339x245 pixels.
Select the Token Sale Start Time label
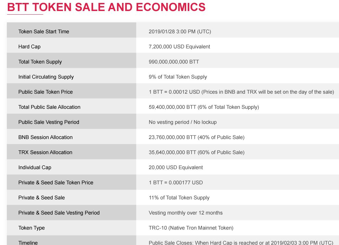(44, 31)
